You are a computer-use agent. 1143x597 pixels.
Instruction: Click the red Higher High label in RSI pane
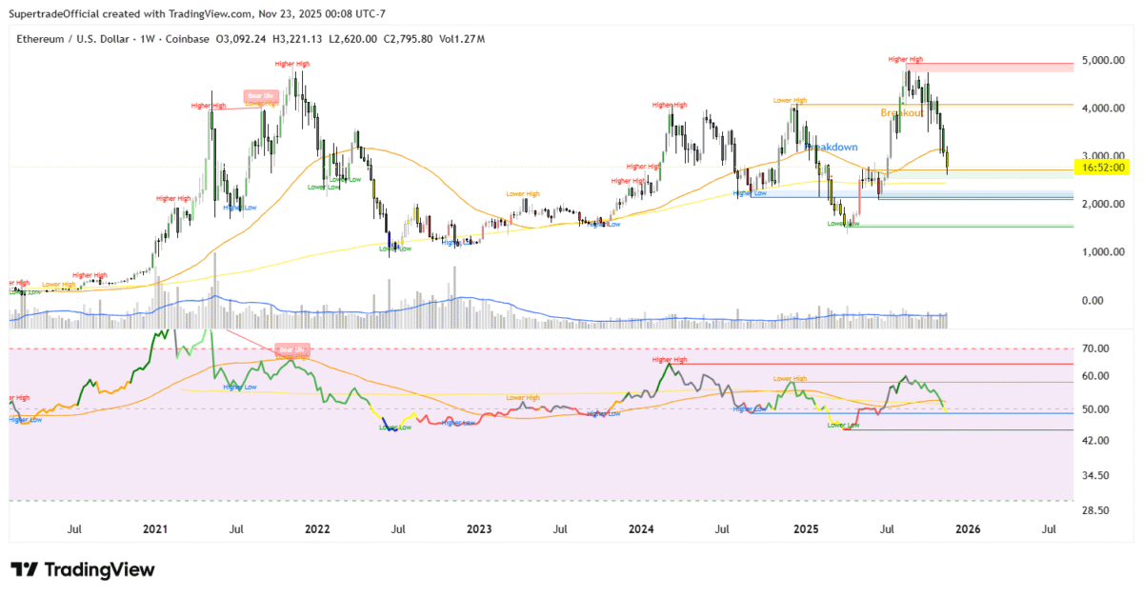(669, 360)
